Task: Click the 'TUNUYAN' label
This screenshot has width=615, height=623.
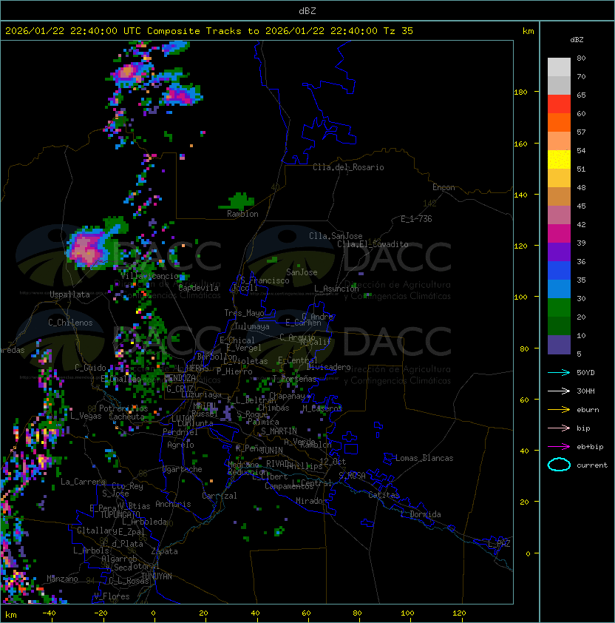Action: point(157,576)
